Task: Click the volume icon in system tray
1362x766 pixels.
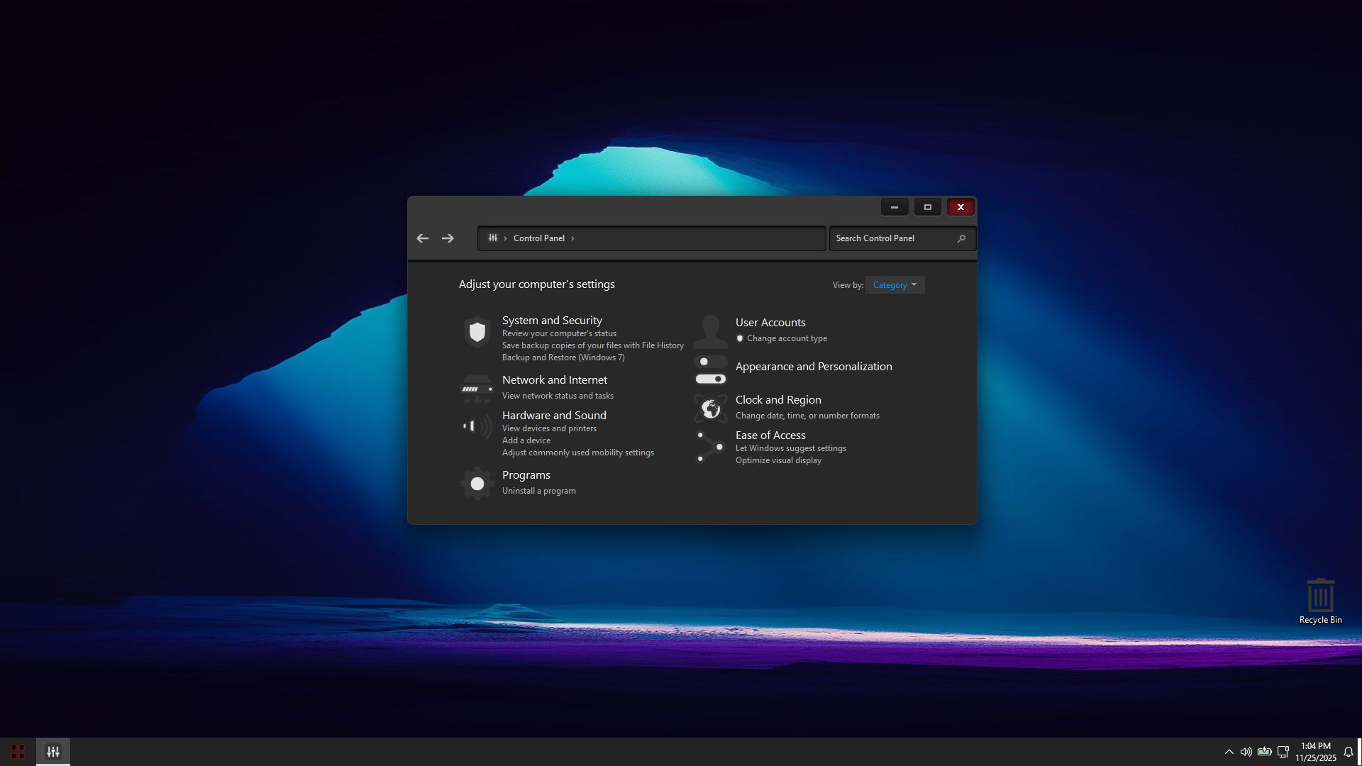Action: 1246,752
